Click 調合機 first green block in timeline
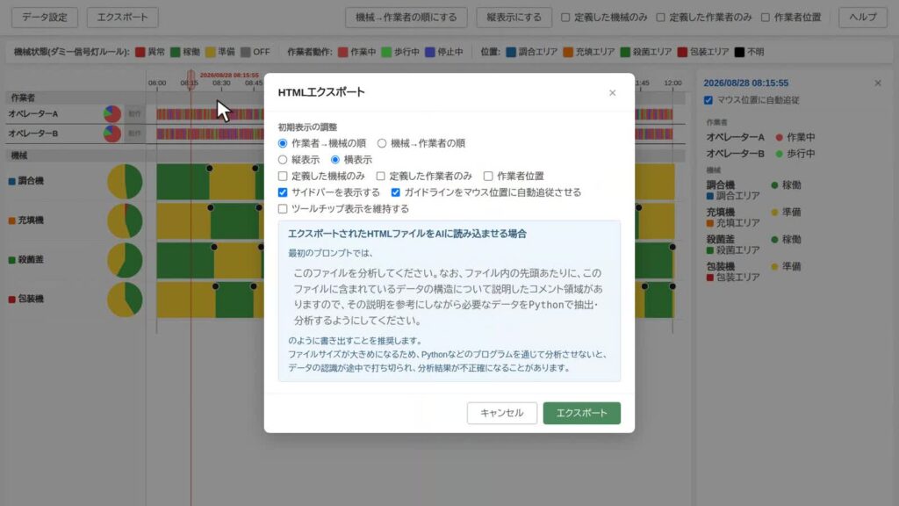The width and height of the screenshot is (899, 506). [183, 182]
